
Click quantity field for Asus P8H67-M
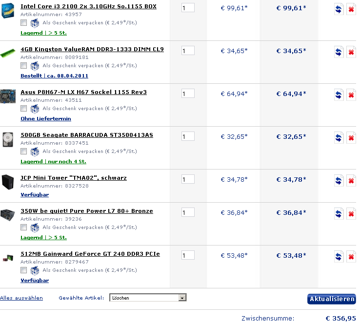(188, 94)
